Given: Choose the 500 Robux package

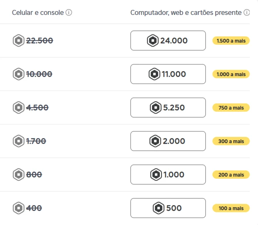Looking at the screenshot, I should coord(168,208).
